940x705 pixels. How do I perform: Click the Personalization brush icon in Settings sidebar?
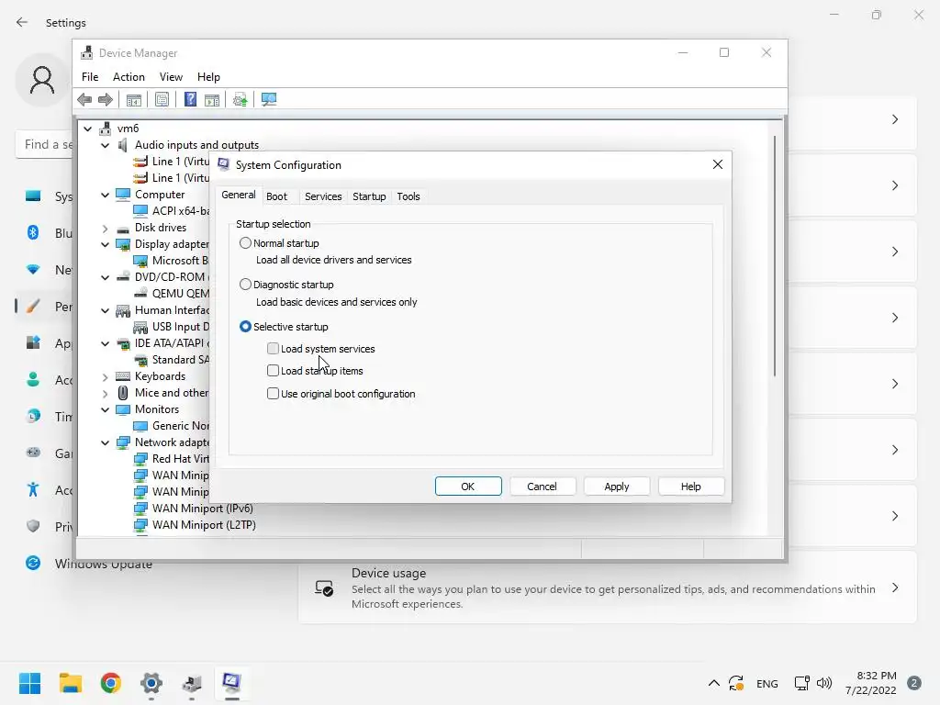coord(33,307)
